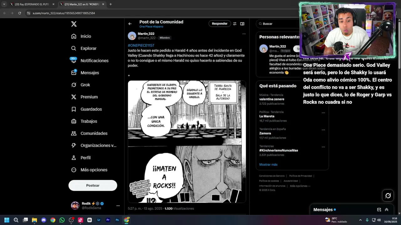Click the Perfil person icon
The image size is (401, 225).
point(74,157)
